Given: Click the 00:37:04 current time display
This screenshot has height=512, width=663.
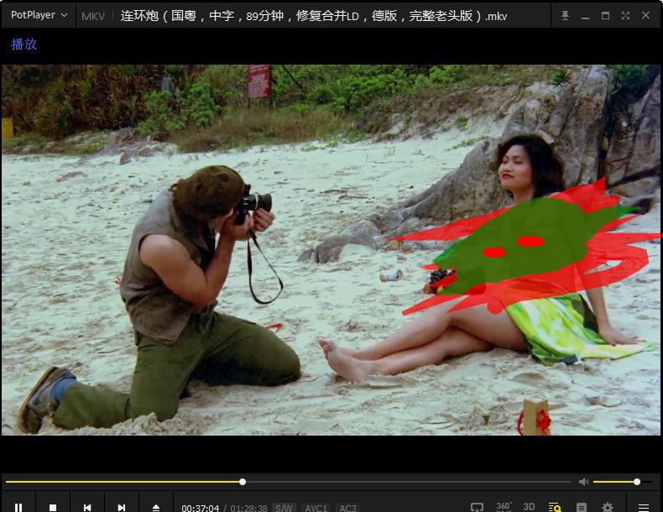Looking at the screenshot, I should tap(201, 508).
